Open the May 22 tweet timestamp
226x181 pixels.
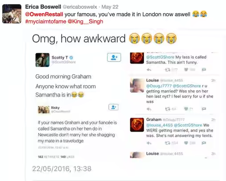[x=110, y=7]
